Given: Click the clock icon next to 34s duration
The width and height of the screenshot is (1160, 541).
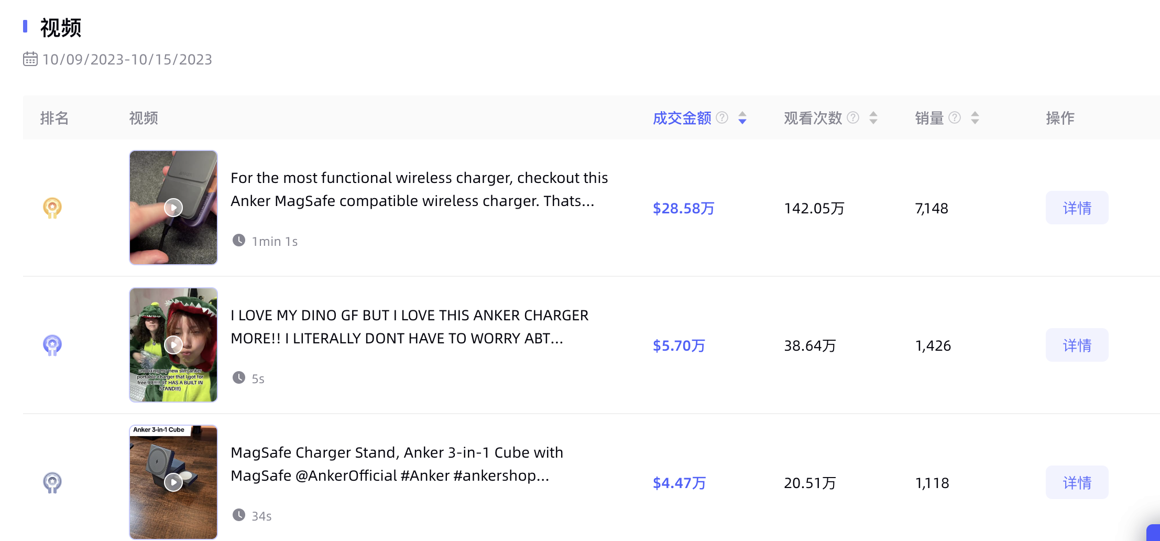Looking at the screenshot, I should [x=239, y=515].
